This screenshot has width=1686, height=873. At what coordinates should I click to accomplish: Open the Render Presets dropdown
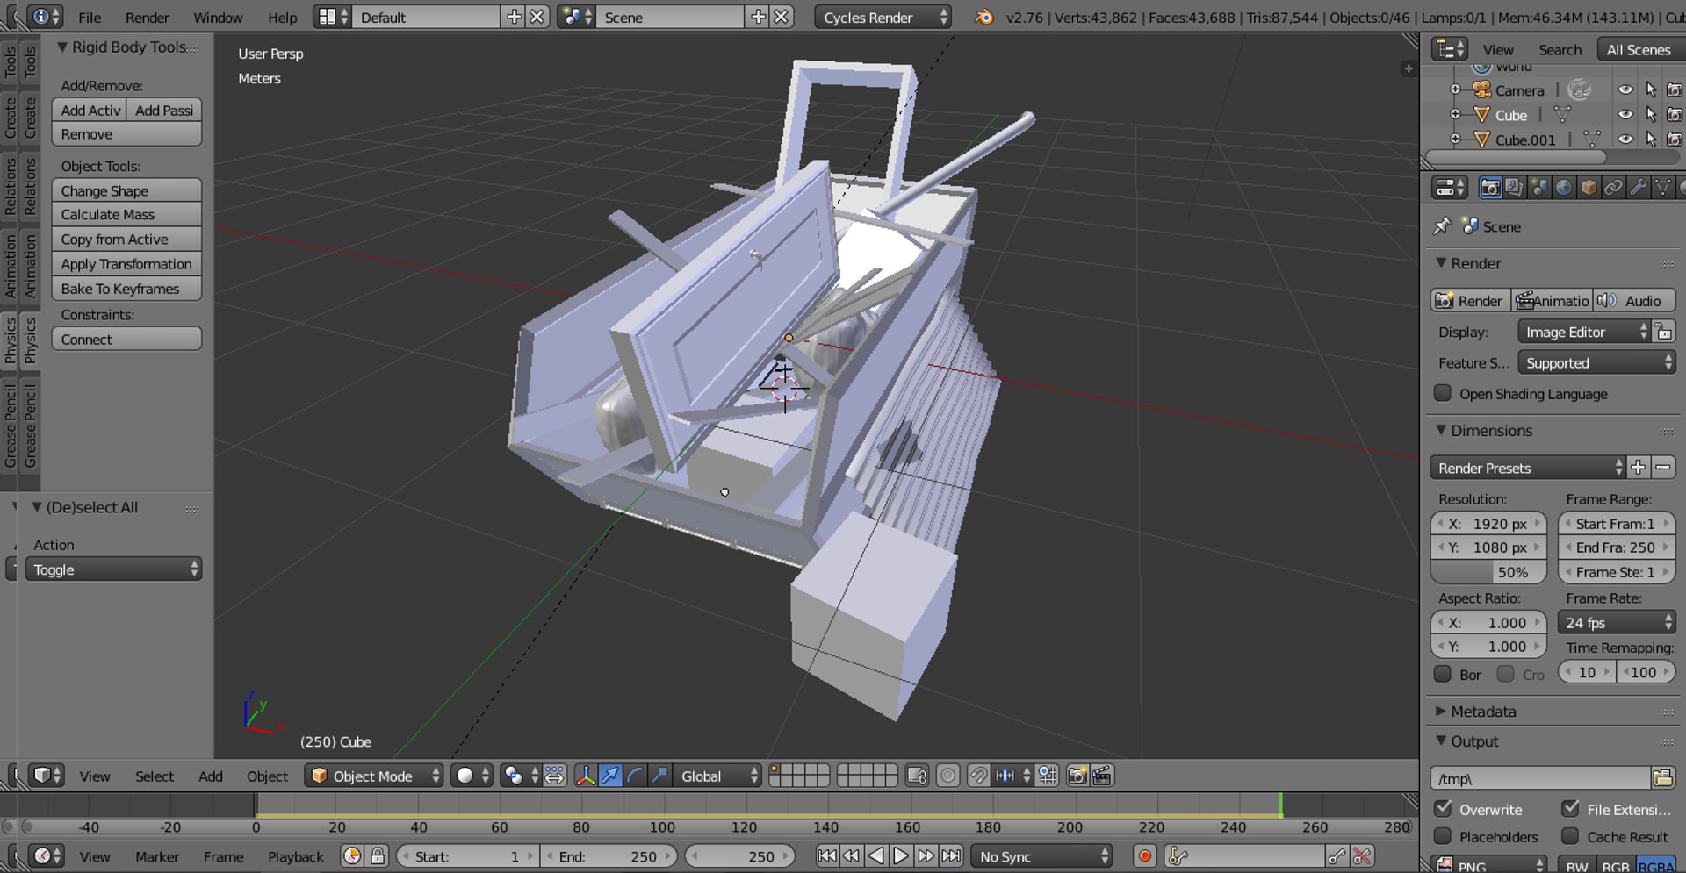(x=1528, y=468)
